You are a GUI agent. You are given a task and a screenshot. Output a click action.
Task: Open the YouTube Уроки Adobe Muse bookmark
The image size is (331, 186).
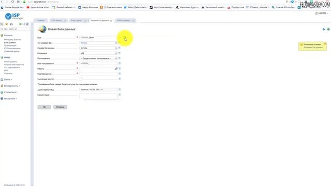coord(38,7)
